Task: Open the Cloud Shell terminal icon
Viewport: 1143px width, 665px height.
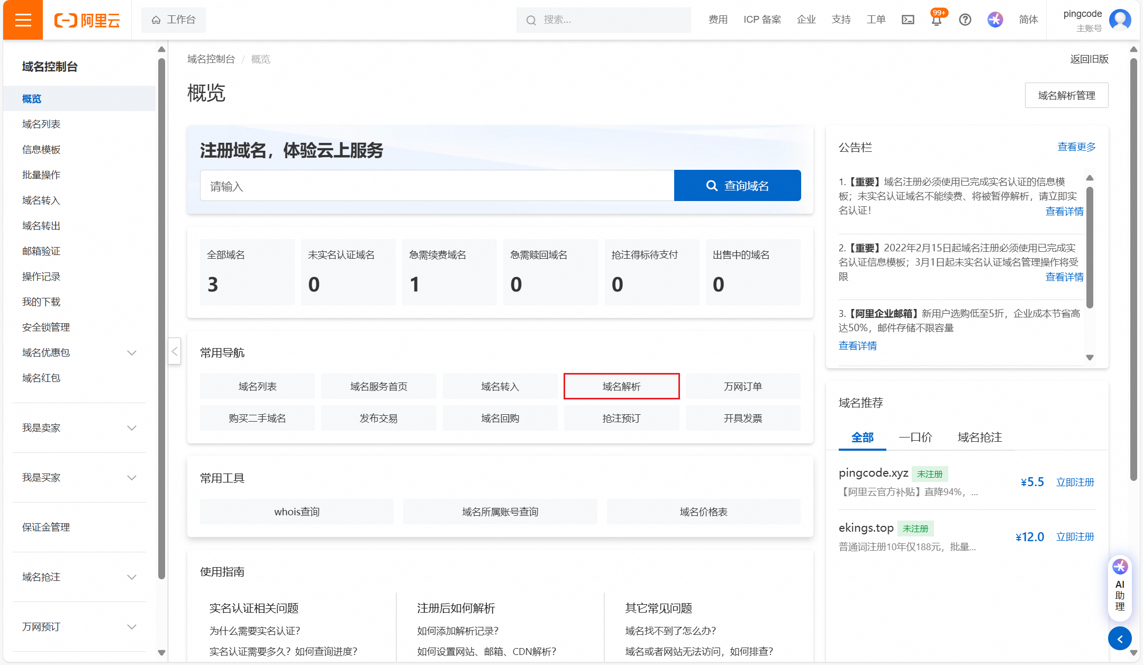Action: coord(908,20)
